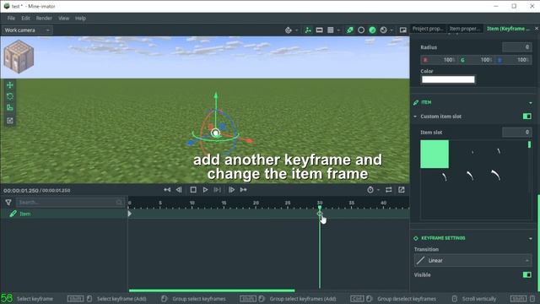
Task: Open the Edit menu
Action: pos(25,19)
